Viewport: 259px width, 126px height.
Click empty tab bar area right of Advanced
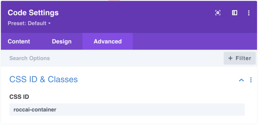click(x=195, y=41)
